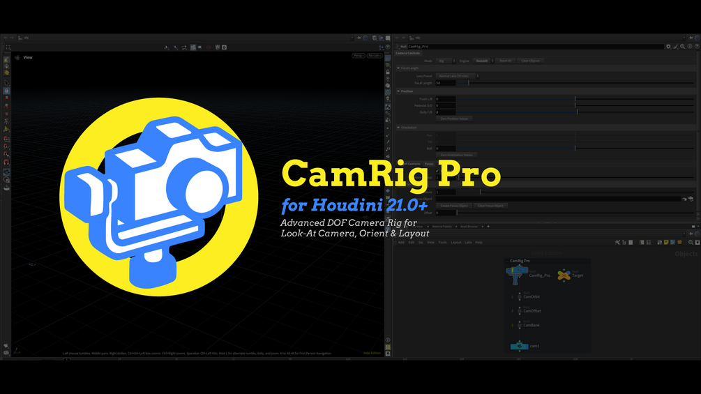Select the CamOrbit null node

[x=520, y=296]
